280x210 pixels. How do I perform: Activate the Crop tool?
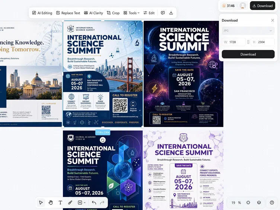(x=113, y=13)
